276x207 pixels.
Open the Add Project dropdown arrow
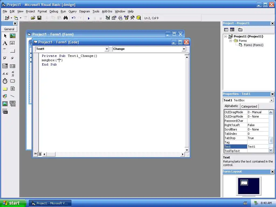point(11,18)
